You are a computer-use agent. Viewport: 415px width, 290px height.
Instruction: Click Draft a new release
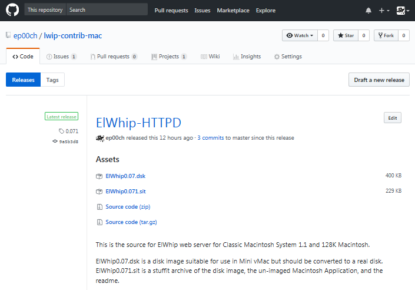pyautogui.click(x=379, y=80)
